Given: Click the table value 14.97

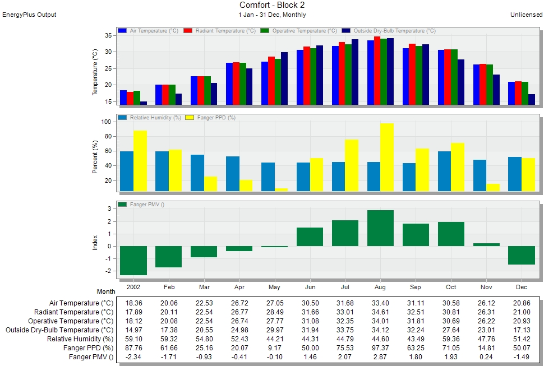Looking at the screenshot, I should (133, 330).
